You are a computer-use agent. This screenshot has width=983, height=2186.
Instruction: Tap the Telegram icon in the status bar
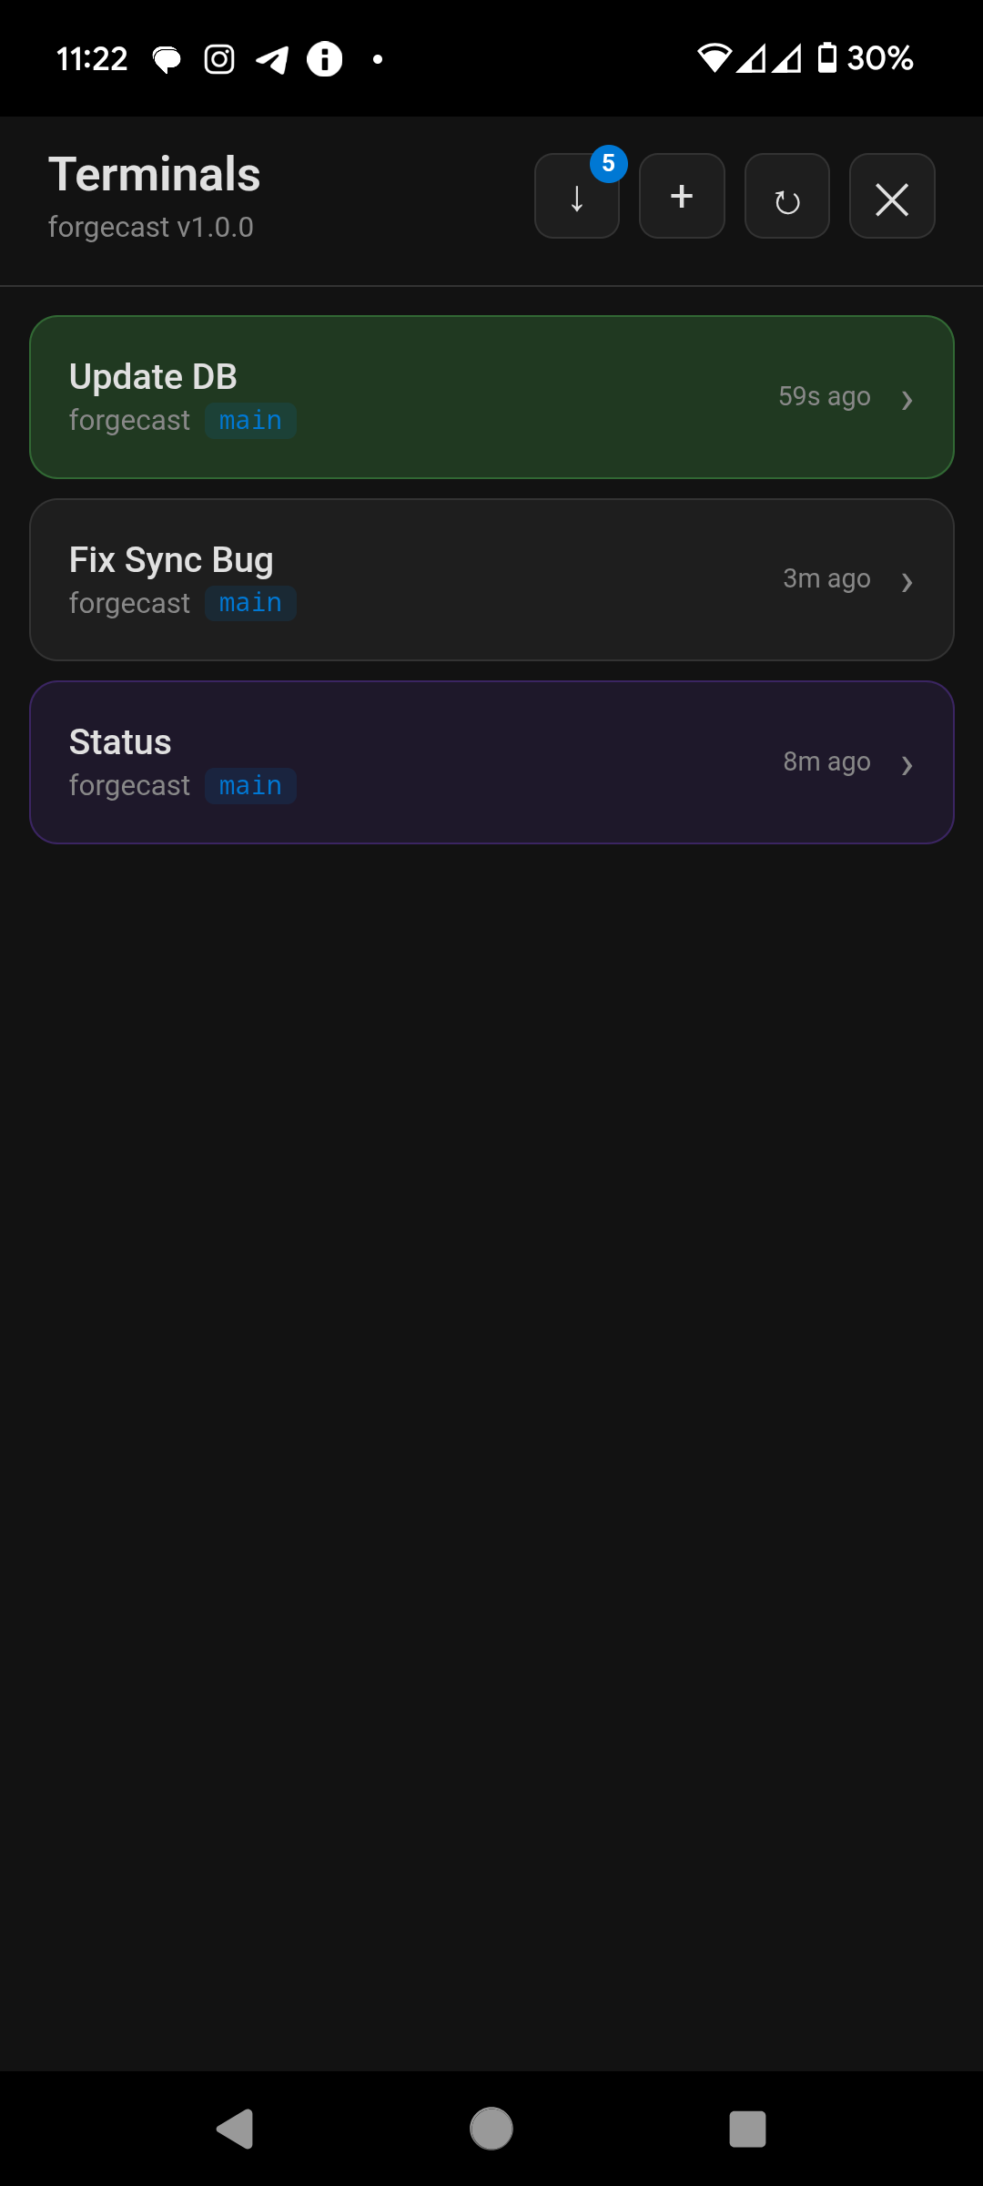pos(270,58)
